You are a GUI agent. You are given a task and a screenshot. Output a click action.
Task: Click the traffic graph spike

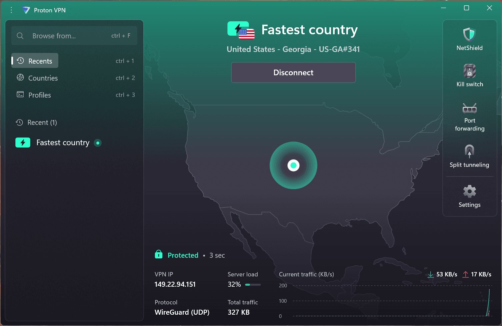click(x=488, y=302)
